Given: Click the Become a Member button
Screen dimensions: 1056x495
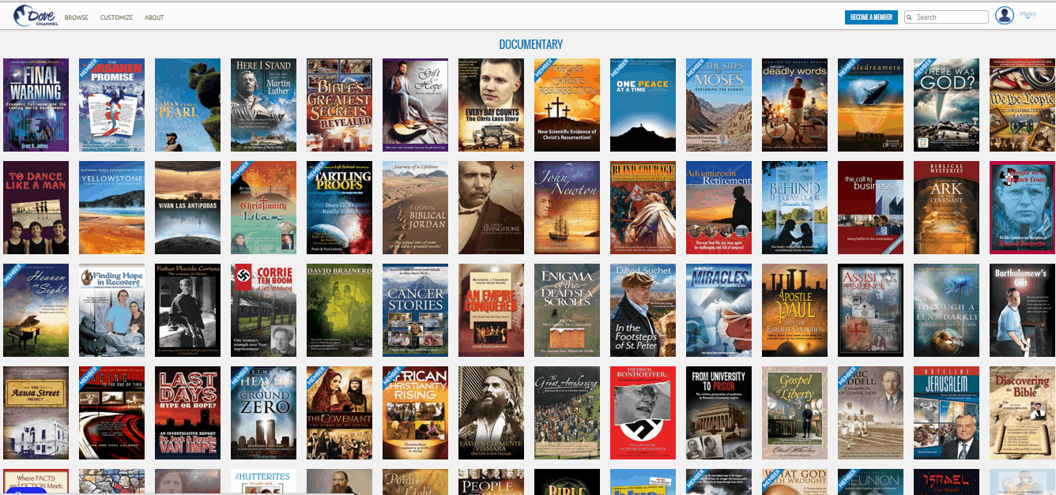Looking at the screenshot, I should click(x=871, y=17).
